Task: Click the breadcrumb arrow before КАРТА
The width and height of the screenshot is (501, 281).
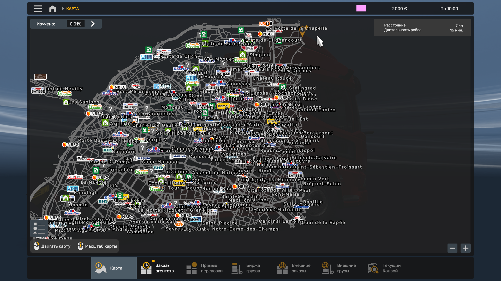Action: click(x=63, y=9)
